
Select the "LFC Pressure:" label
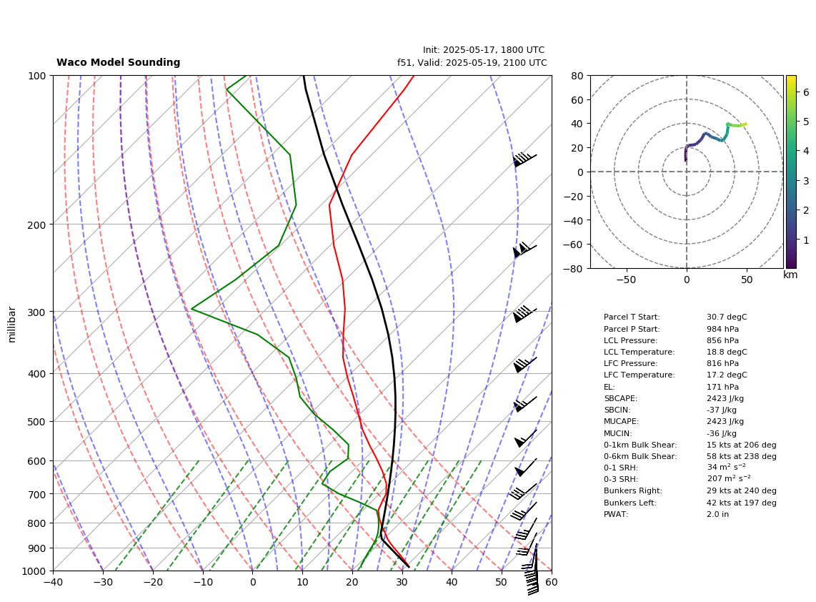tap(631, 363)
